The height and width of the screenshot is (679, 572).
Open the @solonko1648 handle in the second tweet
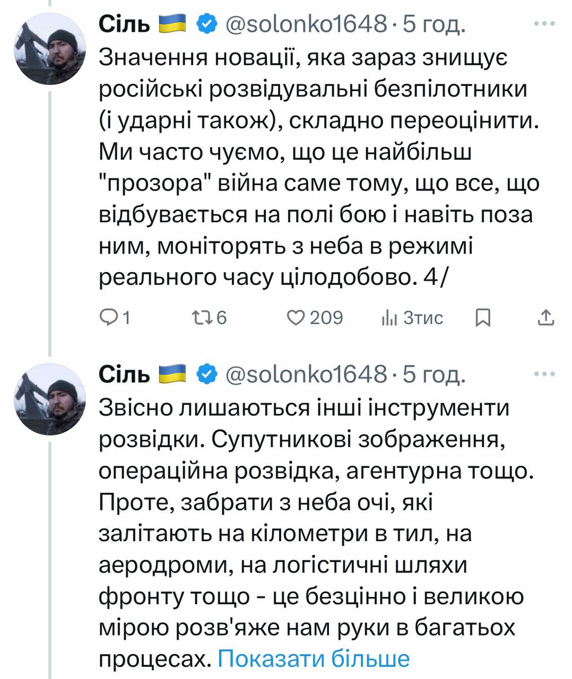tap(306, 375)
